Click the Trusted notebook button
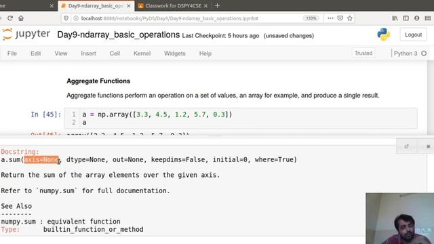Screen dimensions: 434x244 (363, 53)
